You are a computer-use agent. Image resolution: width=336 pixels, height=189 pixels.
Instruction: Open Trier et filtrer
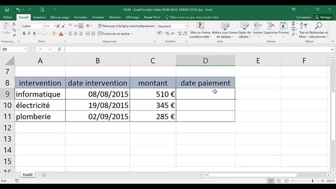pyautogui.click(x=303, y=30)
